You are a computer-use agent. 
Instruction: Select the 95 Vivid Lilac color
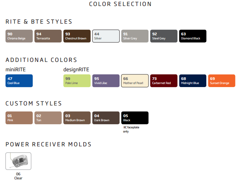click(106, 81)
